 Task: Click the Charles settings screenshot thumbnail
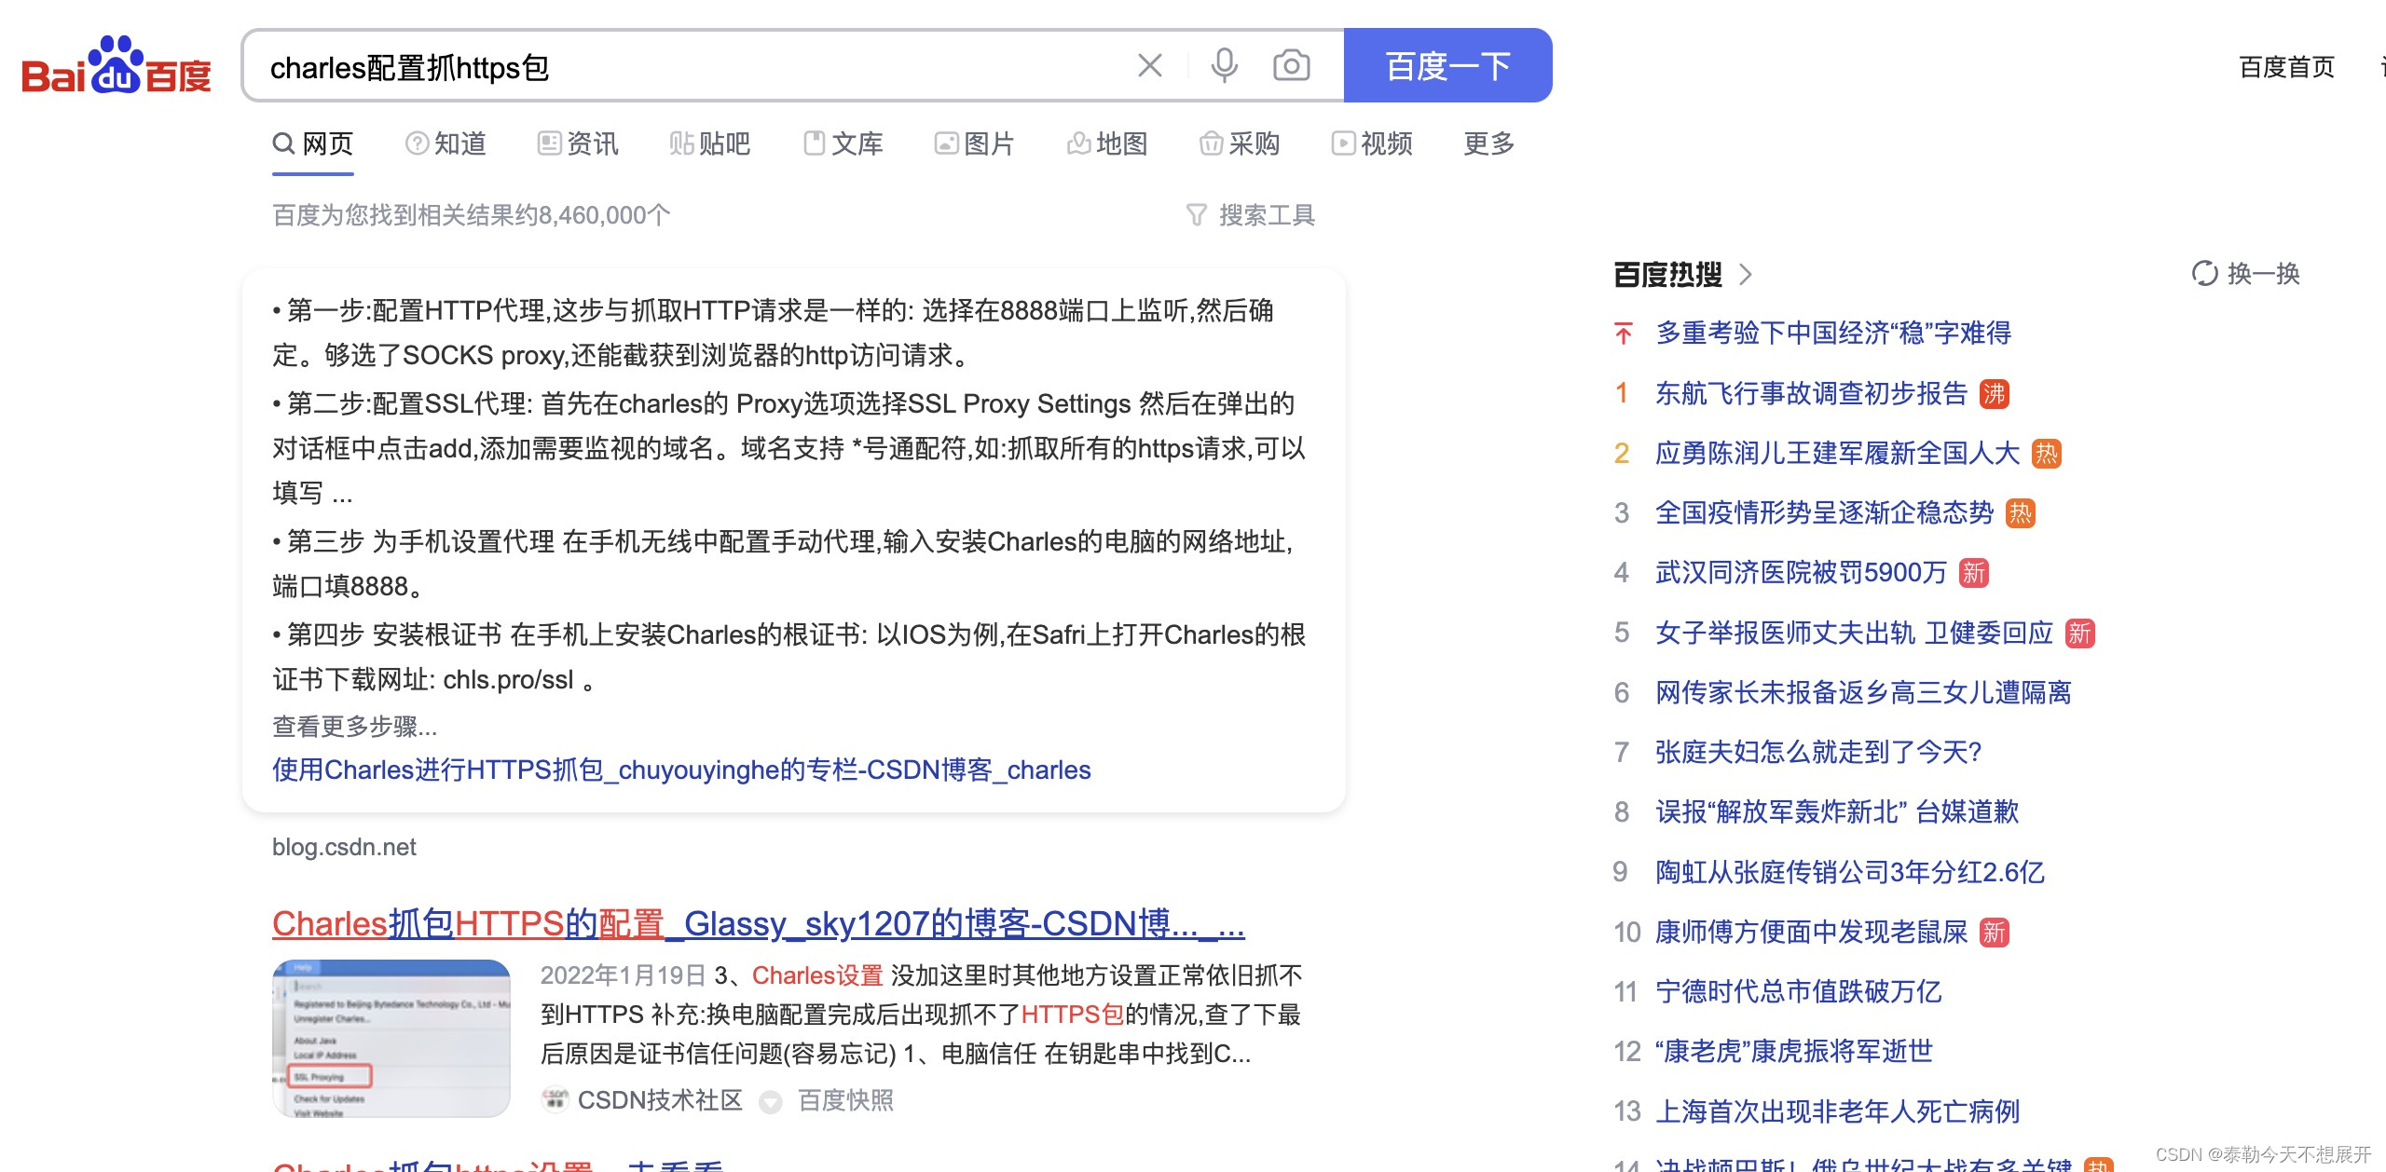pos(391,1039)
